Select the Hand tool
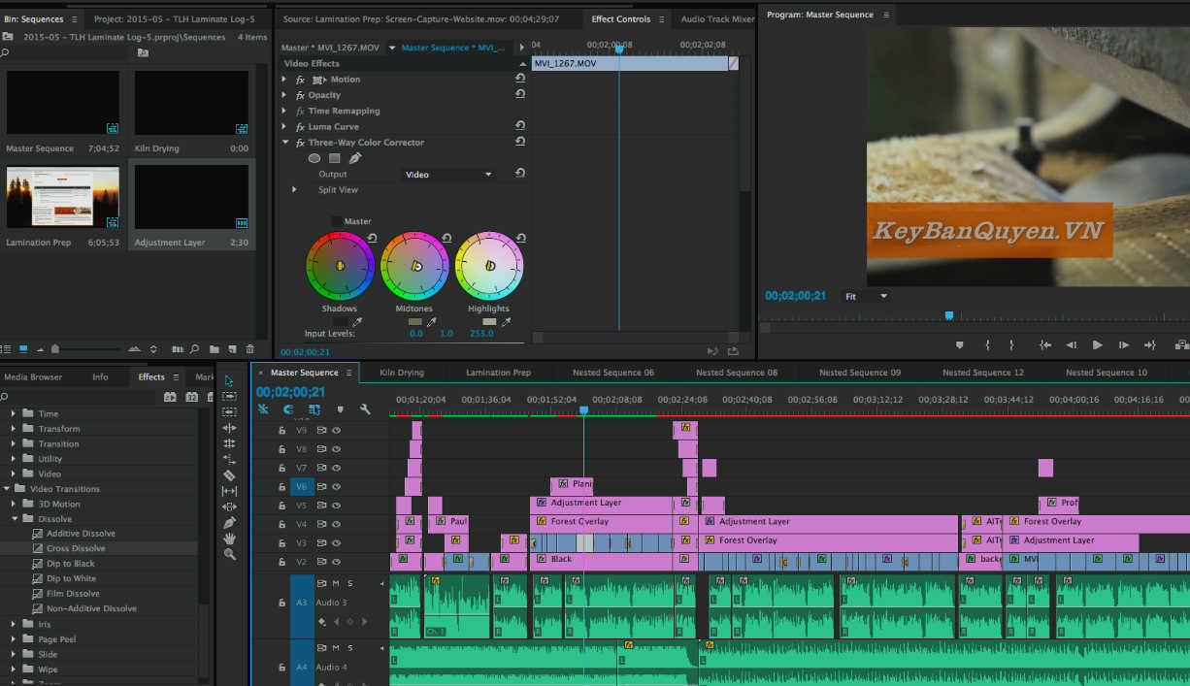Image resolution: width=1190 pixels, height=686 pixels. pyautogui.click(x=229, y=539)
